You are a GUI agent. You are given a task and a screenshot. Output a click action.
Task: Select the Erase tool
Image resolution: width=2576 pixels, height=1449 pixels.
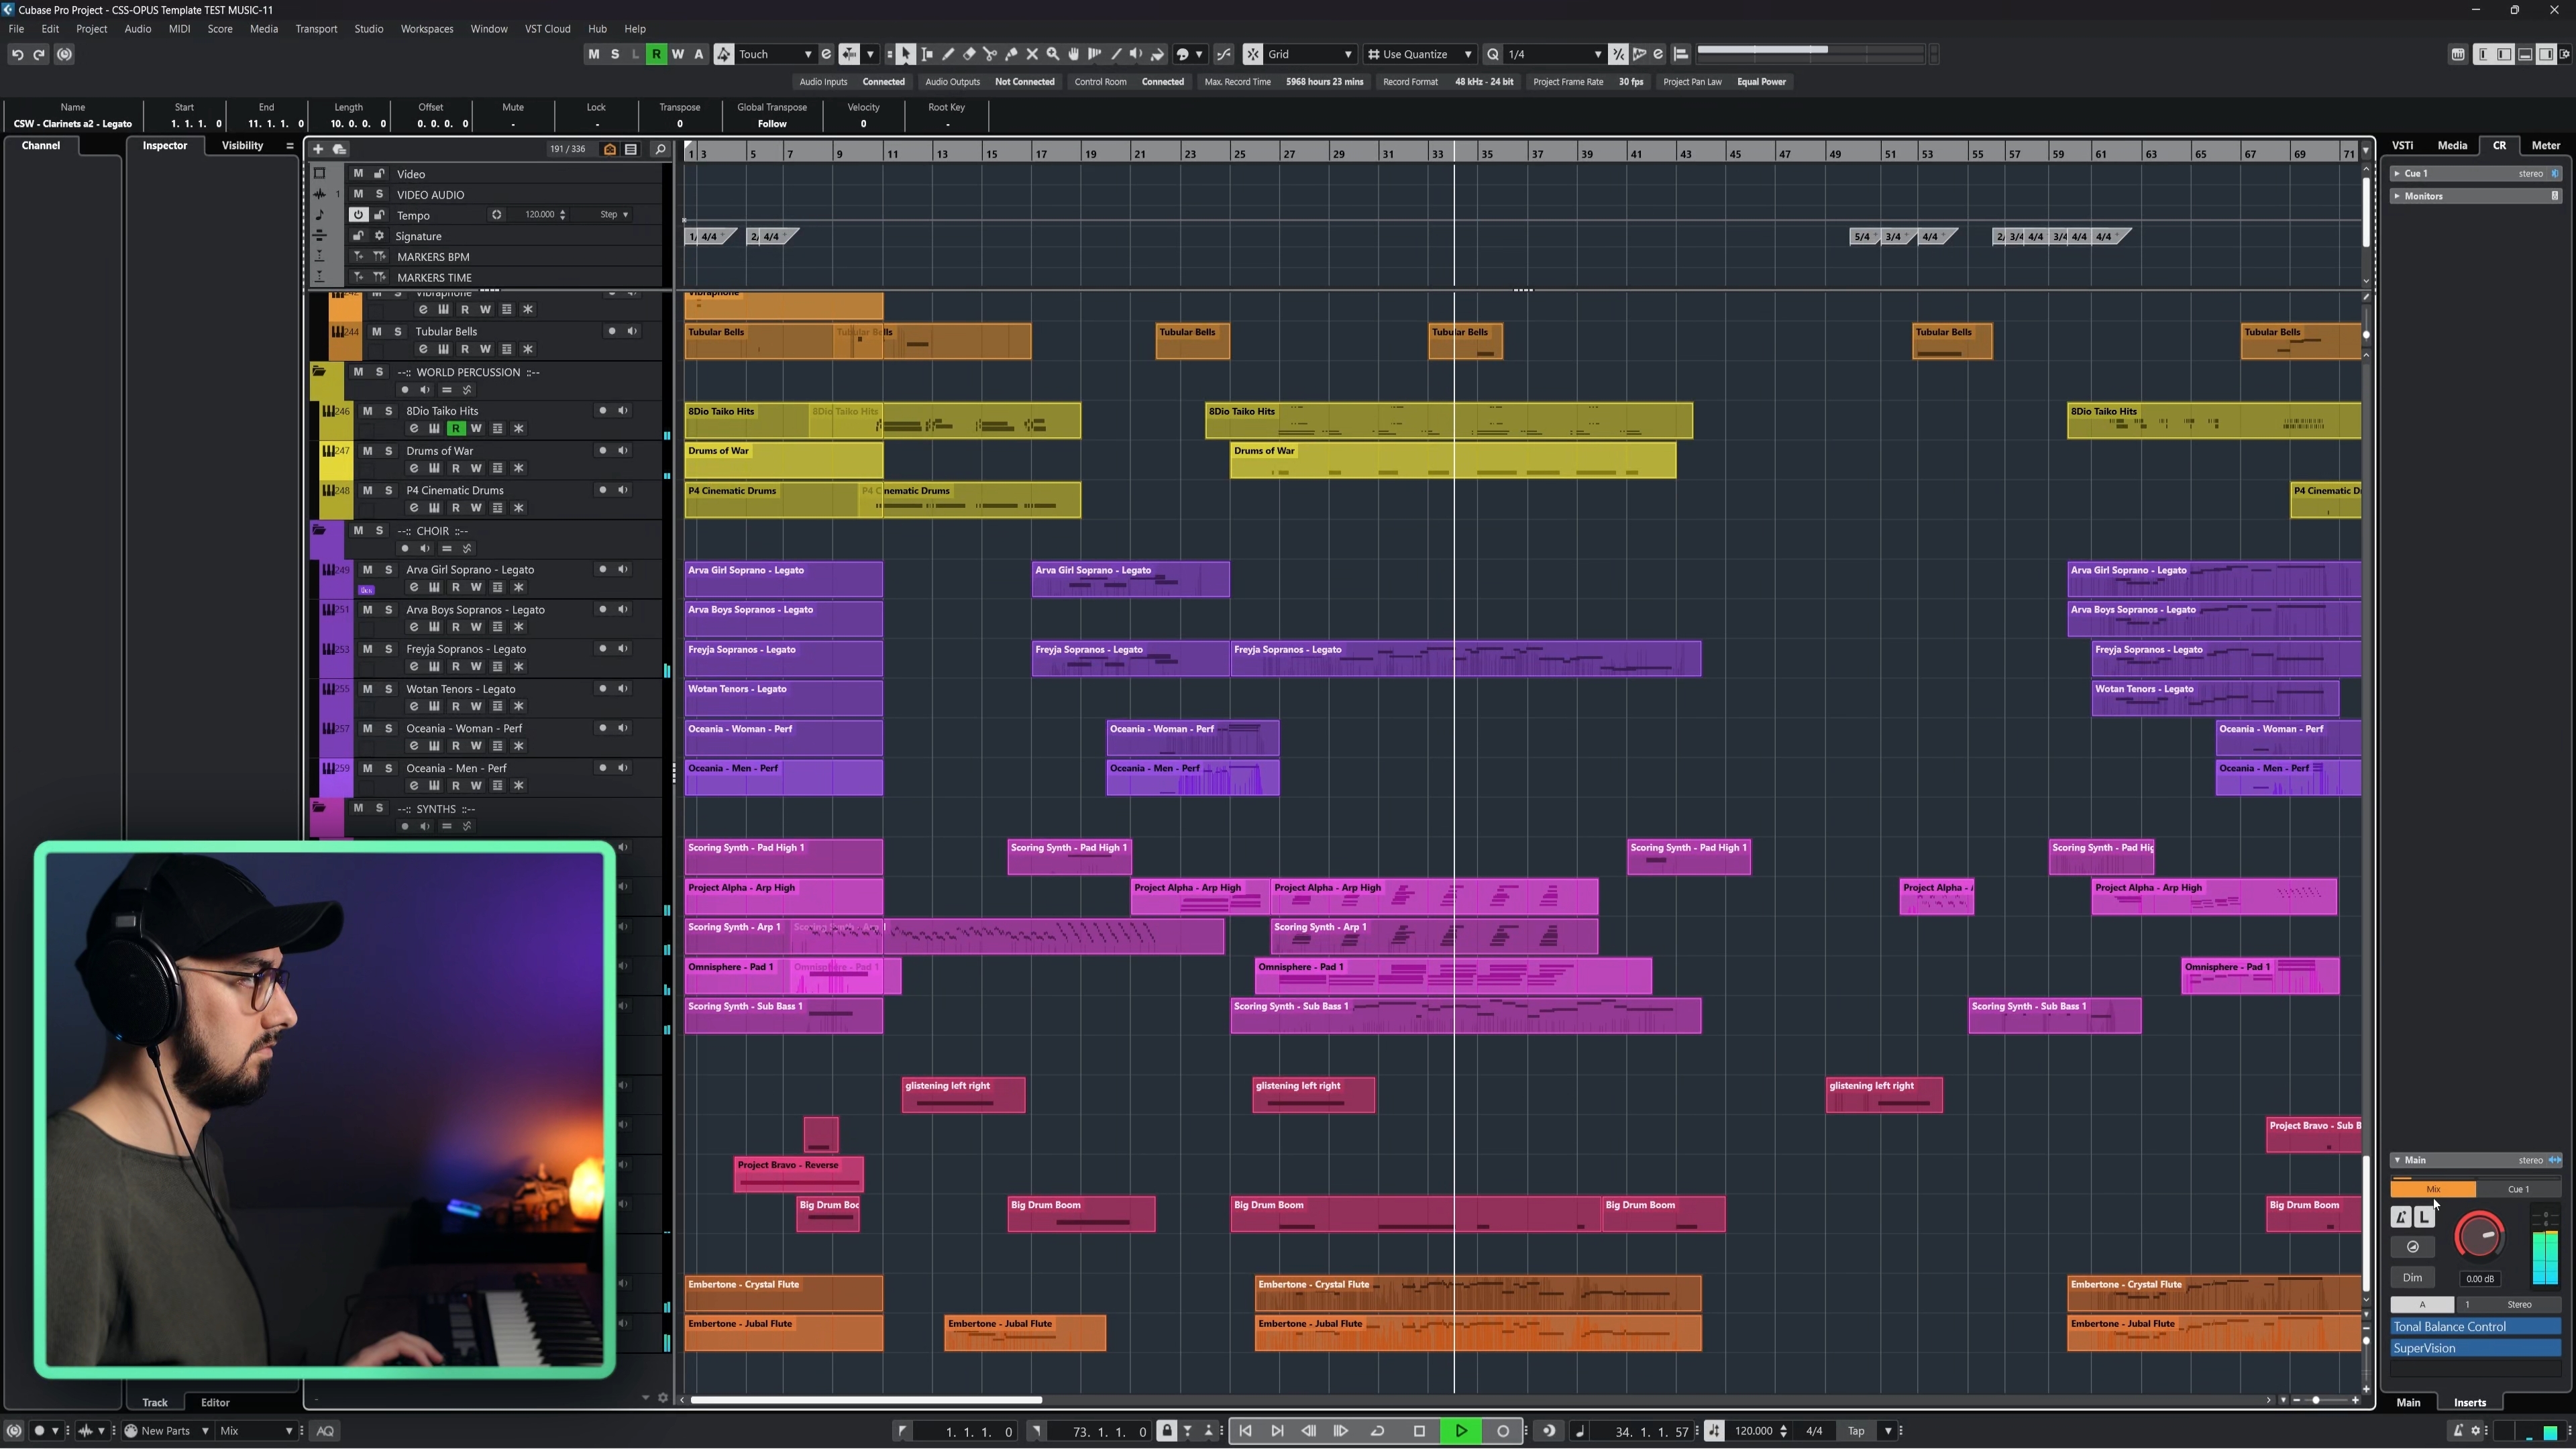(969, 54)
